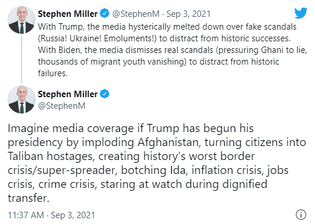Open the avatar beside the main tweet
This screenshot has width=315, height=224.
pos(22,99)
